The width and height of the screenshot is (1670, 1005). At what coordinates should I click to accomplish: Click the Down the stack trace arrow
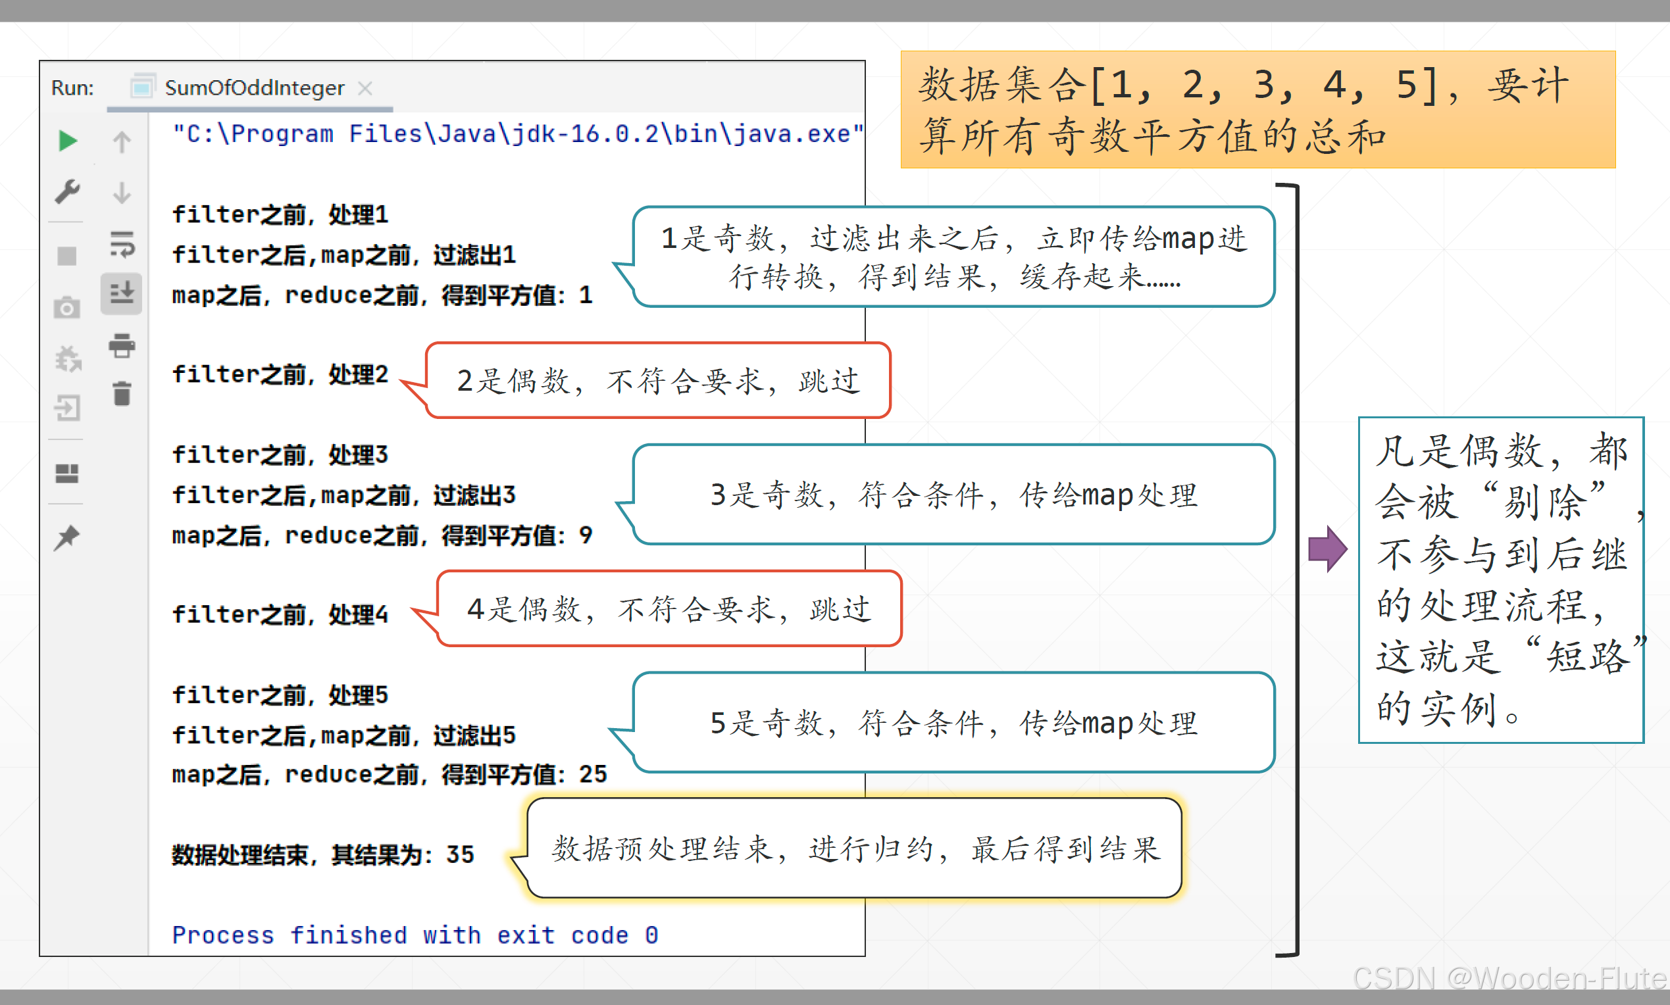tap(122, 192)
